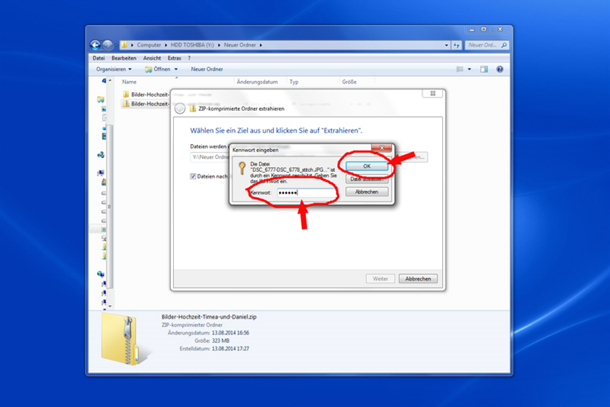The height and width of the screenshot is (407, 610).
Task: Click the large ZIP folder preview icon
Action: [x=121, y=338]
